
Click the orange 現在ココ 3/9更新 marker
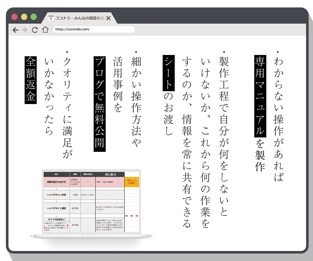tap(132, 182)
